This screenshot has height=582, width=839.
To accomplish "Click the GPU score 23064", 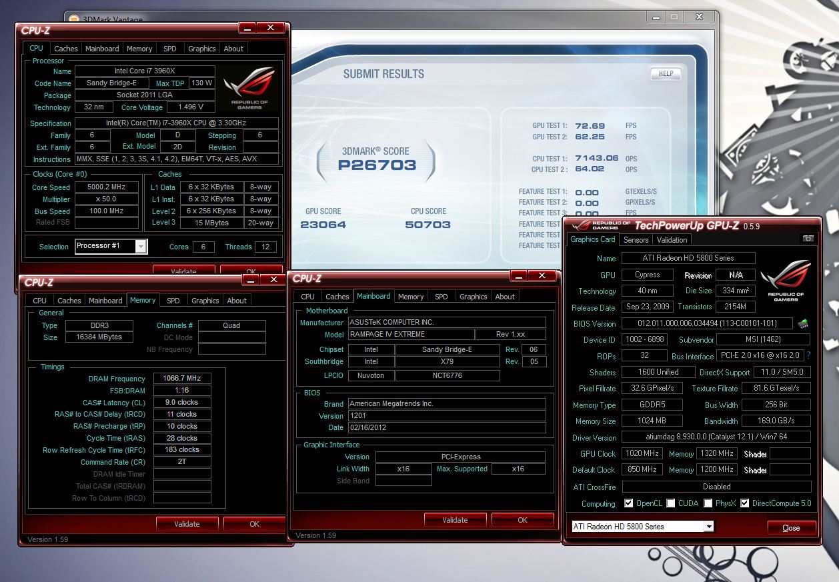I will click(x=323, y=225).
